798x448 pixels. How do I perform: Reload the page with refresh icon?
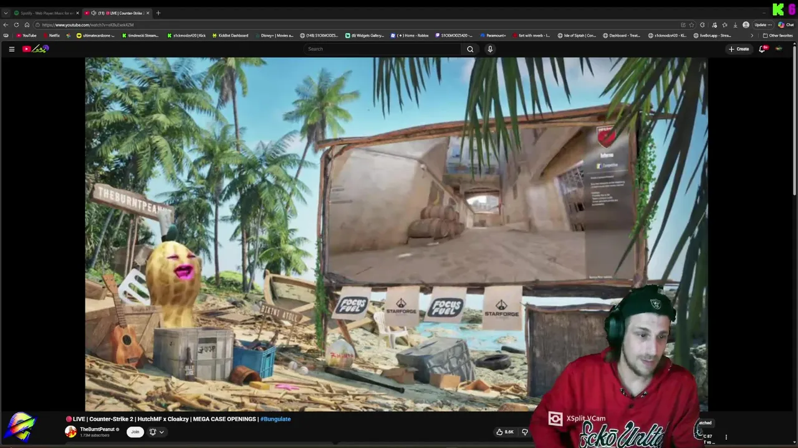click(16, 25)
